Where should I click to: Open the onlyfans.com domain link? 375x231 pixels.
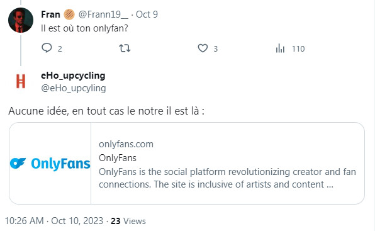(x=126, y=144)
